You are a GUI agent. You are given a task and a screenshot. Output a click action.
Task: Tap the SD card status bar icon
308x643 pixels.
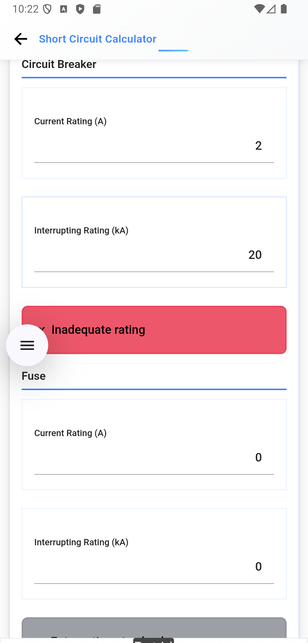[97, 9]
